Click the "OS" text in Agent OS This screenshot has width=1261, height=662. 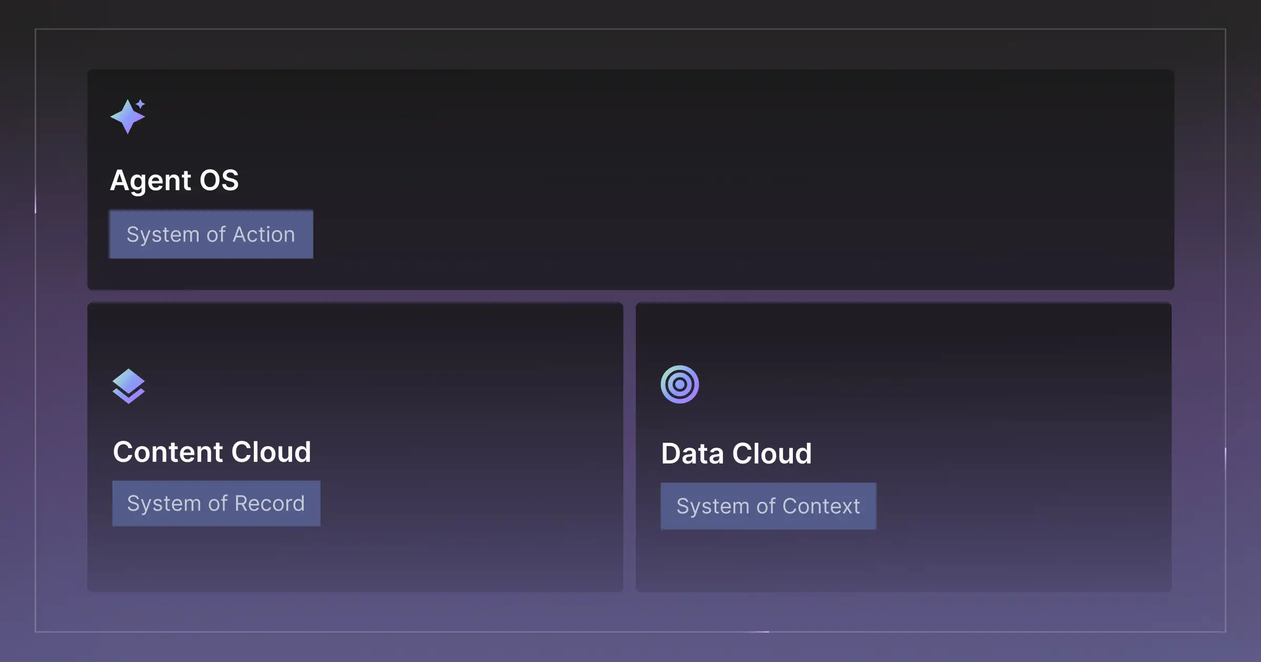[x=219, y=180]
